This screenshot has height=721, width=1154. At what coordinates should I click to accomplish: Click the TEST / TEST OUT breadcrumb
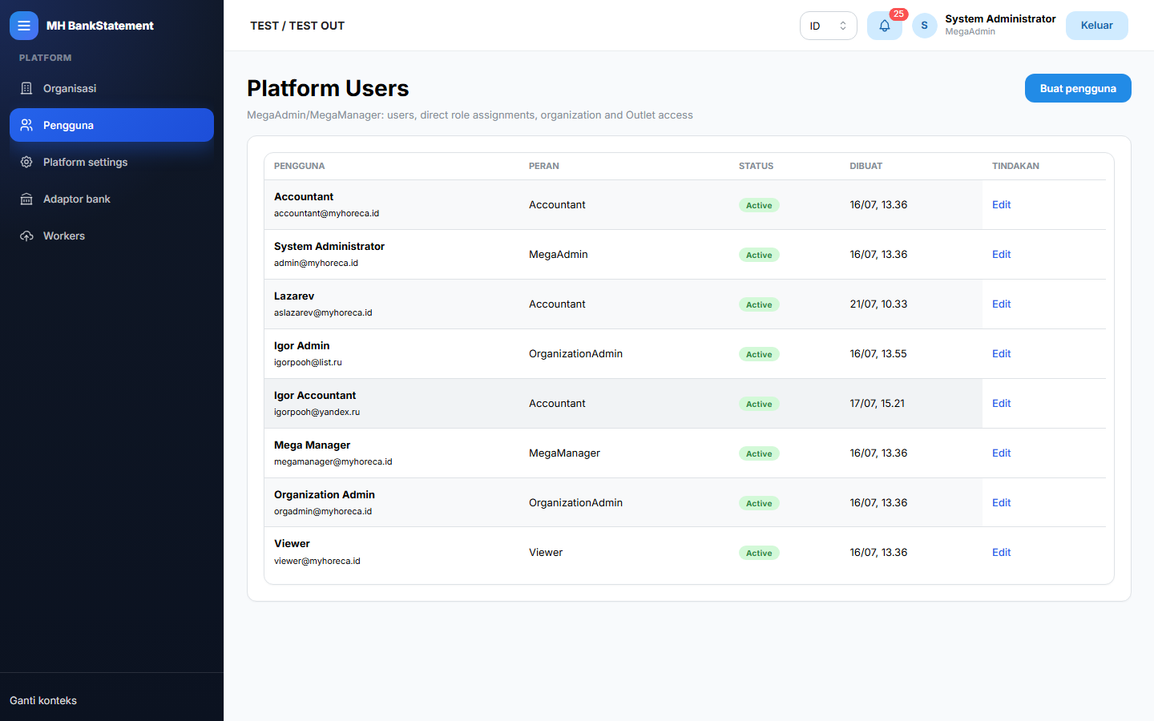tap(297, 26)
